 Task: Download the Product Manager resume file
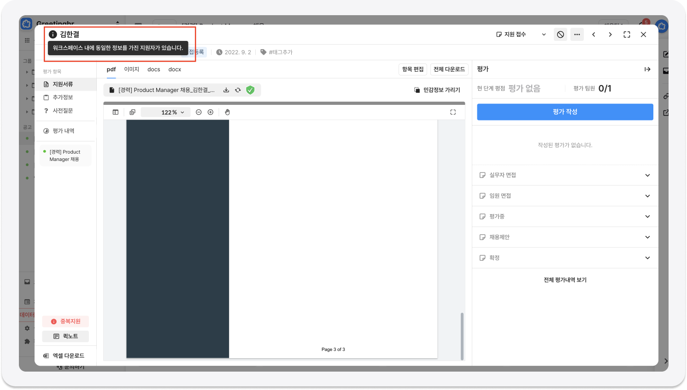[x=226, y=90]
